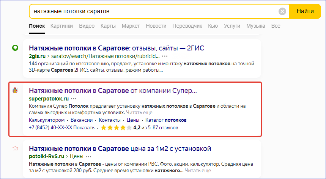Clear the search query with the X icon
Screen dimensions: 326x179
[282, 11]
